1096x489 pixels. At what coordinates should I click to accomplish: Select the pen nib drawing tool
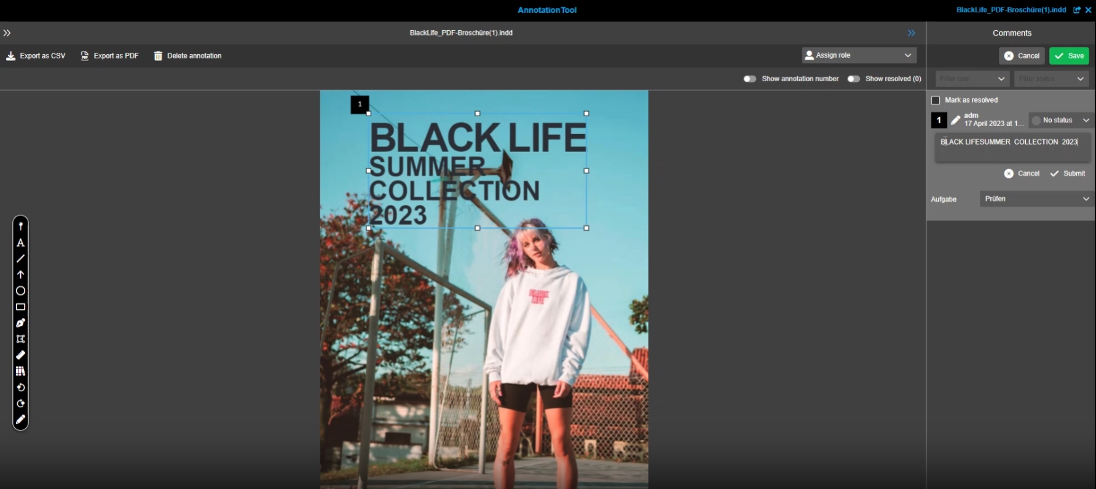(20, 323)
